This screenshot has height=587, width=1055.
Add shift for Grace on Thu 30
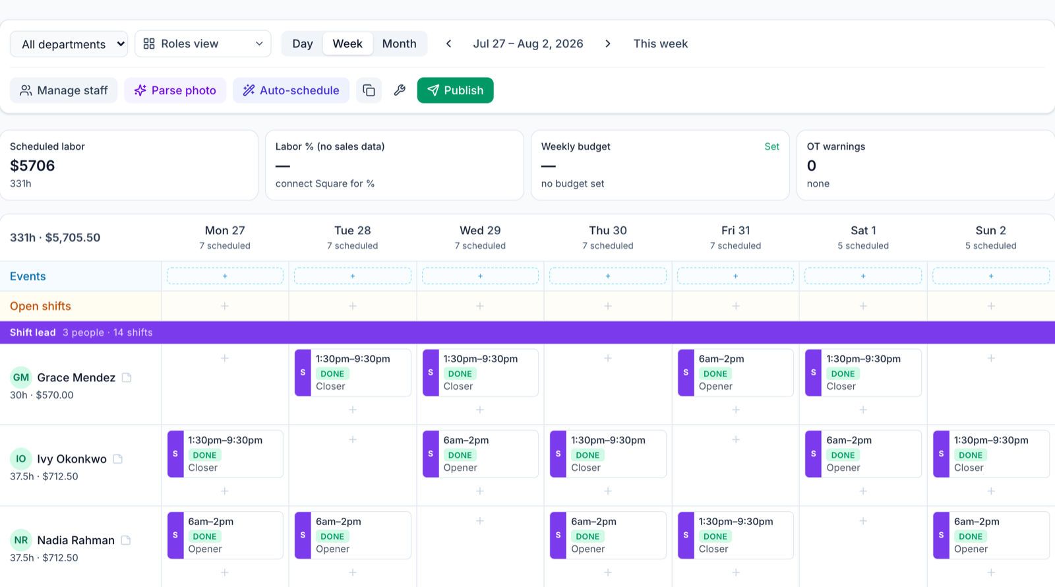pos(608,358)
